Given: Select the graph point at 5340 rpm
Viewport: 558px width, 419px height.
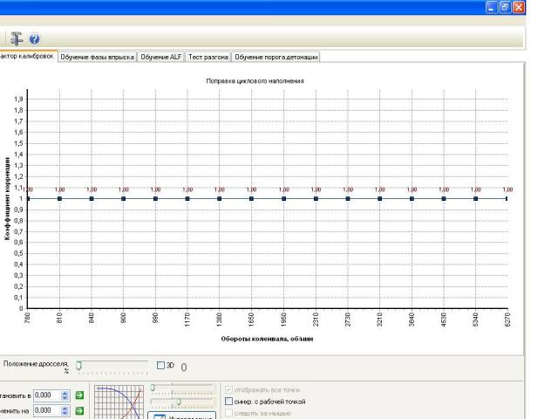Looking at the screenshot, I should point(476,199).
